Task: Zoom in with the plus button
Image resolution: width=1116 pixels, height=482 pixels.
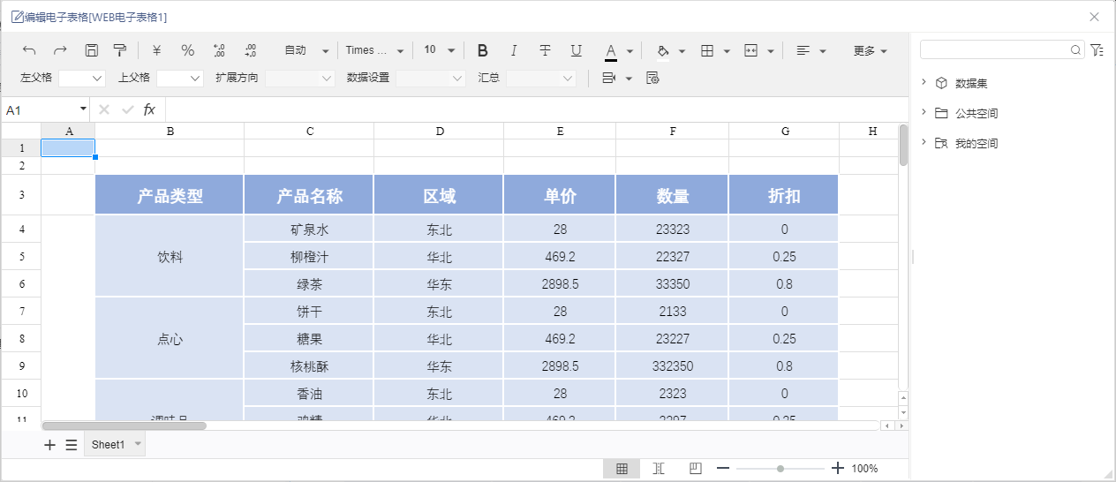Action: click(838, 469)
